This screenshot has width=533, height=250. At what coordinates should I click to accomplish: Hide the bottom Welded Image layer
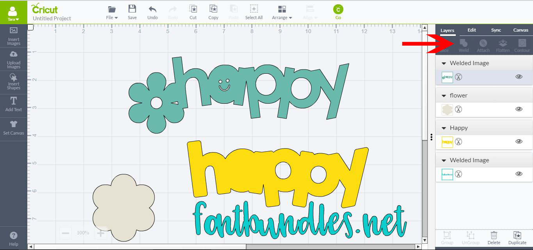519,174
